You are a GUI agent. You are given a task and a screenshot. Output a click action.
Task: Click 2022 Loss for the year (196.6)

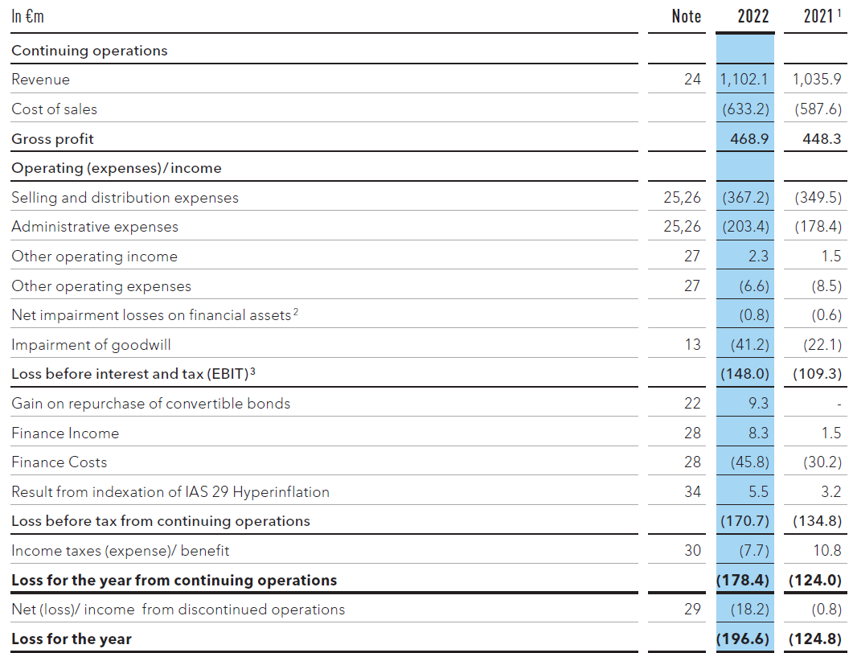(x=743, y=639)
